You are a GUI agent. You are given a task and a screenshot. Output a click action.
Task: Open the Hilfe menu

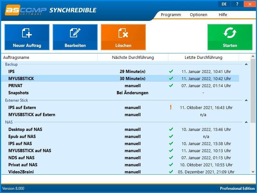click(223, 14)
